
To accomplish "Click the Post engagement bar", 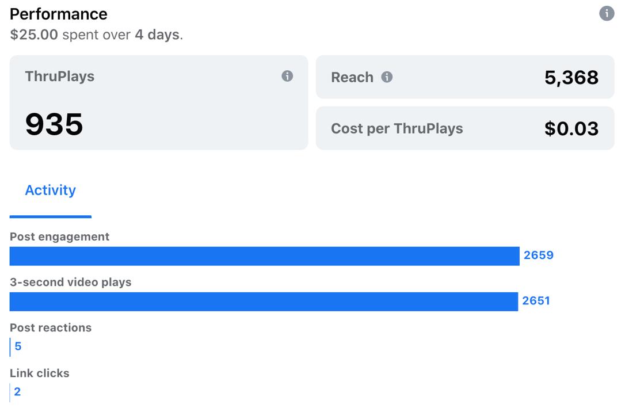I will tap(264, 256).
